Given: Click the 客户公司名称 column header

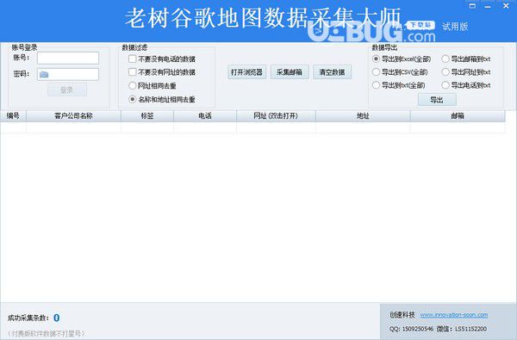Looking at the screenshot, I should pos(73,116).
